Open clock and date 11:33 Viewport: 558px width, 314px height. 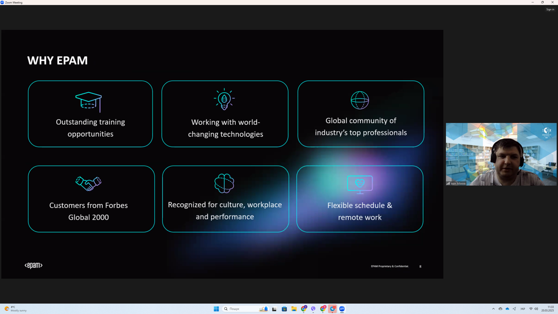point(547,309)
